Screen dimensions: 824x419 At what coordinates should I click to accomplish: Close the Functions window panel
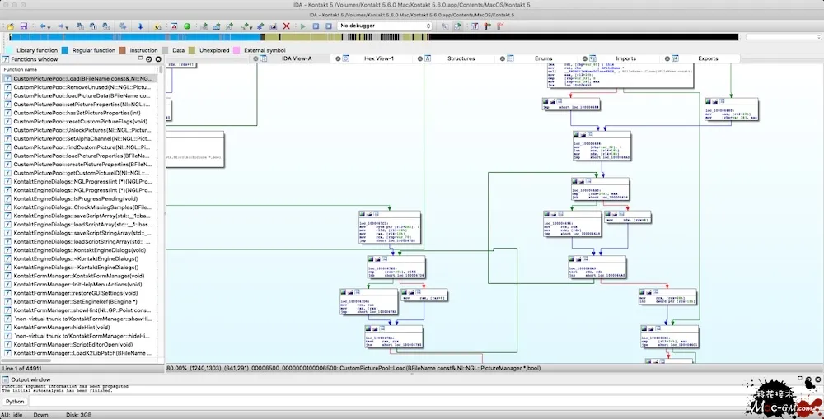(157, 59)
